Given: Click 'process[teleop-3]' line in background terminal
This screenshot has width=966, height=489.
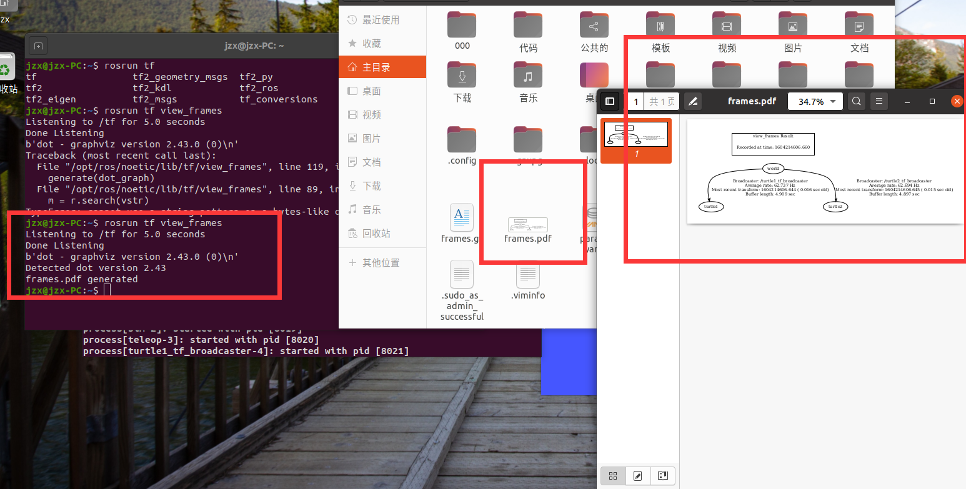Looking at the screenshot, I should pyautogui.click(x=201, y=340).
